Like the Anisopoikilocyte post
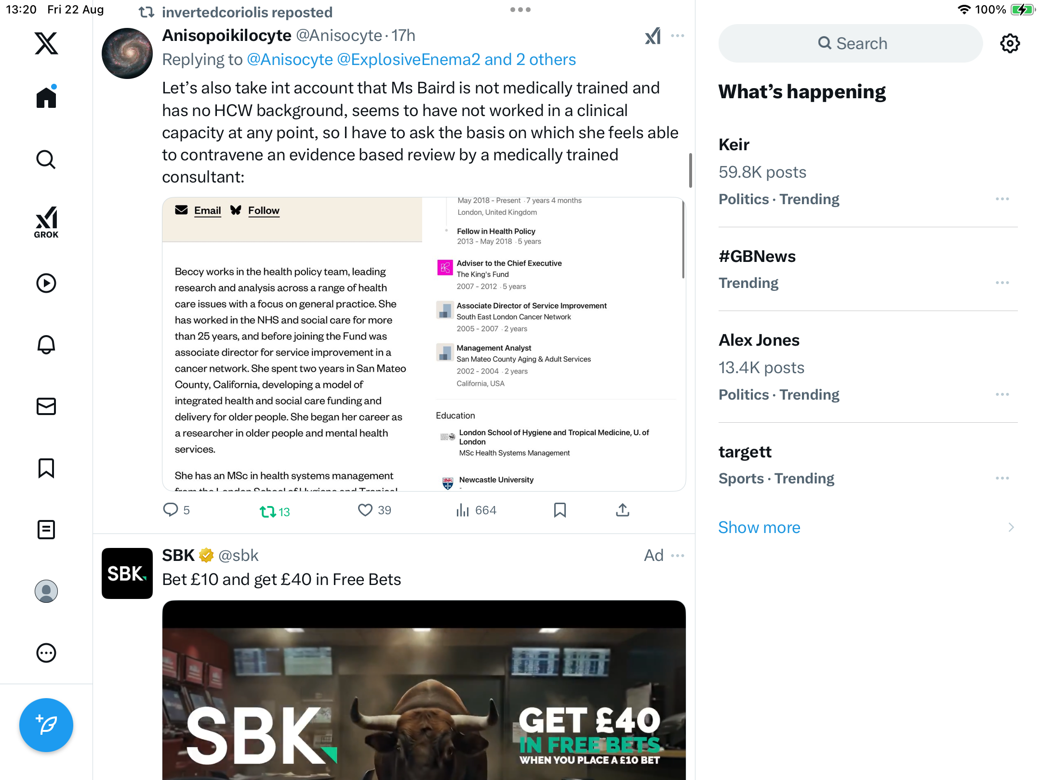This screenshot has height=780, width=1041. pyautogui.click(x=374, y=510)
